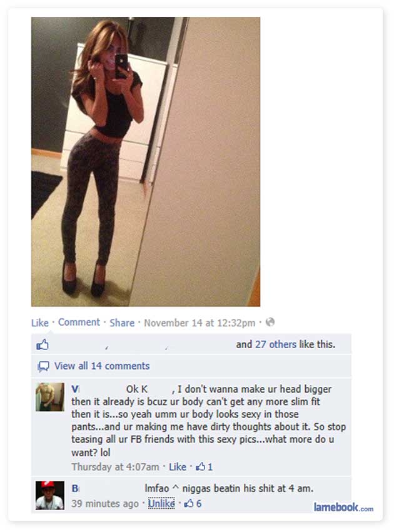Toggle Unlike on latest comment
This screenshot has width=394, height=532.
coord(161,503)
